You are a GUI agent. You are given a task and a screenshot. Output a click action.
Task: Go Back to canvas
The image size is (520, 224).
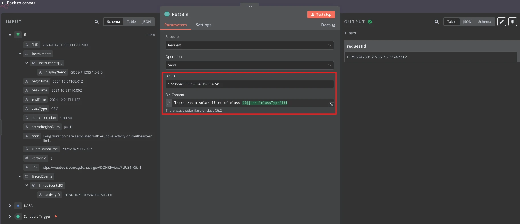[x=18, y=3]
